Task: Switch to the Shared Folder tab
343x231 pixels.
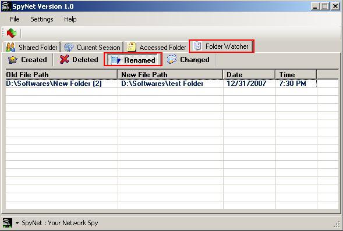Action: pos(31,47)
